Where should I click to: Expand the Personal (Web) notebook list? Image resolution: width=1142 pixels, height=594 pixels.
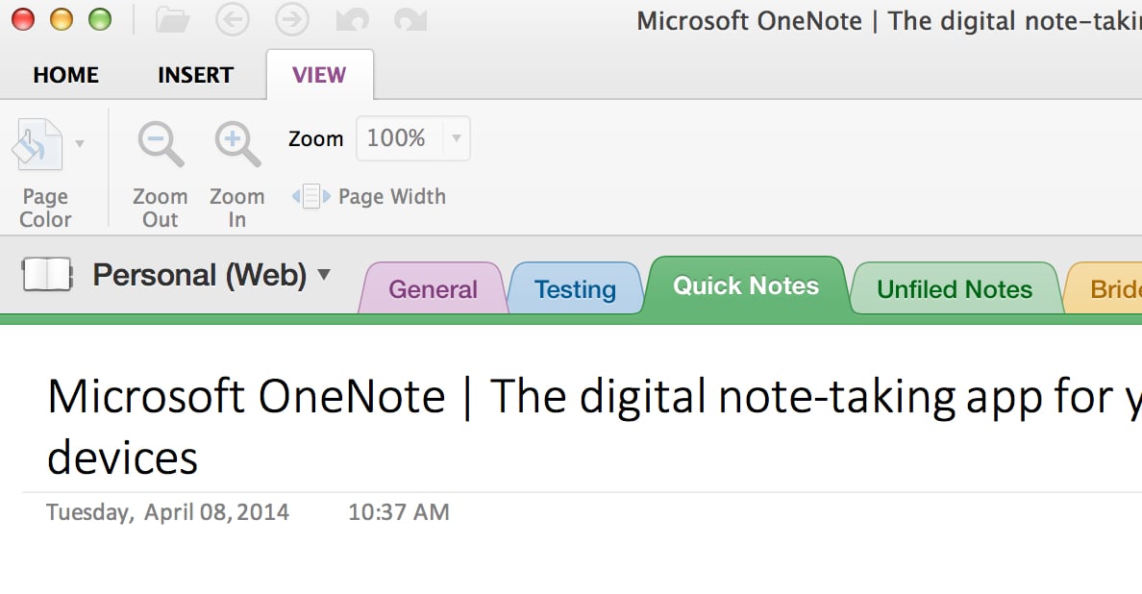tap(324, 275)
